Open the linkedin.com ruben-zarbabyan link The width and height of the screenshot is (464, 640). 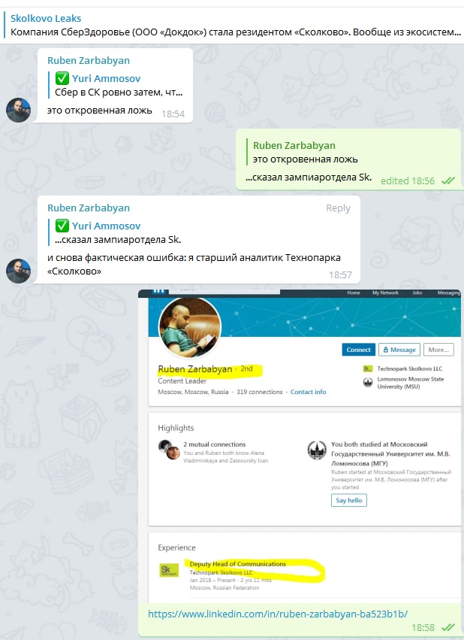click(277, 614)
